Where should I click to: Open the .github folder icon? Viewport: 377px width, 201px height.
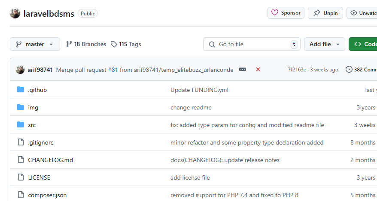(21, 90)
